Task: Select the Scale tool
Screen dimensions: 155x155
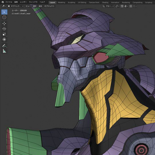Action: coord(4,34)
